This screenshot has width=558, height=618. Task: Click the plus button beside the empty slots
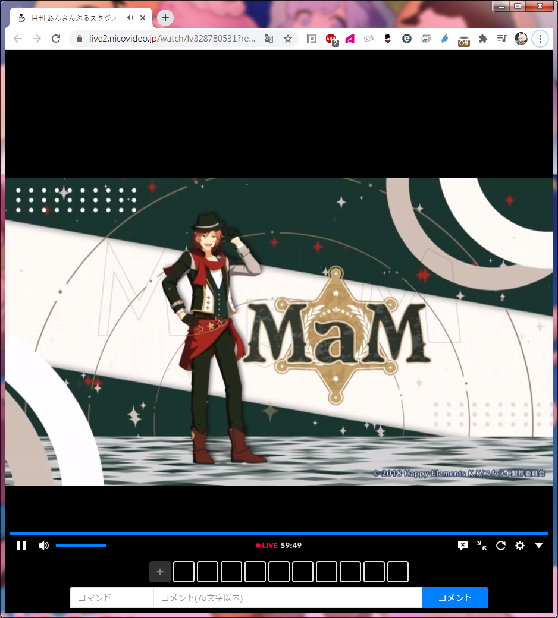pos(160,572)
